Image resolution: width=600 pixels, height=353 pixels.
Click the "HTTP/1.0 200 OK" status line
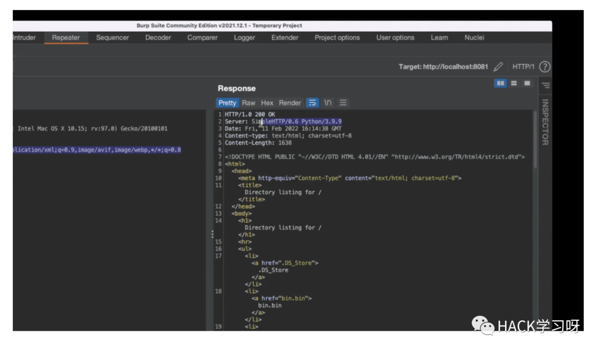pyautogui.click(x=250, y=114)
